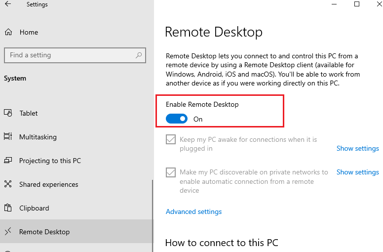Click the Projecting to this PC icon
383x252 pixels.
[8, 161]
